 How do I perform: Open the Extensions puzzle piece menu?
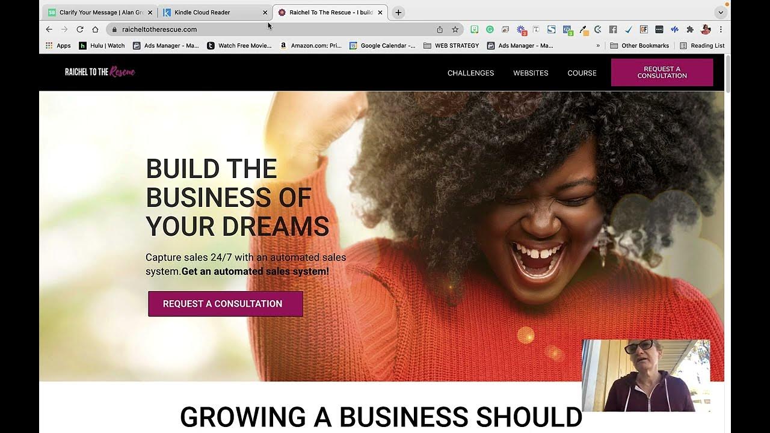pyautogui.click(x=690, y=29)
